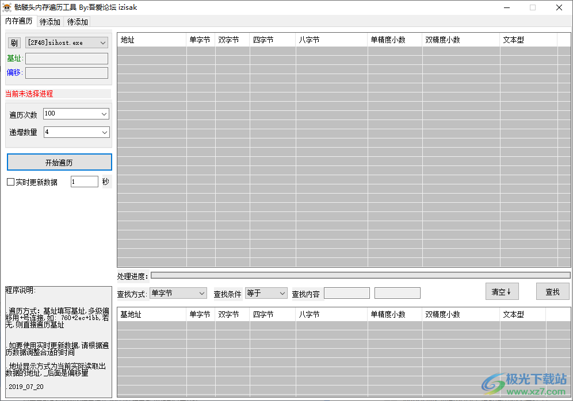
Task: Click the 刷 refresh process button
Action: [x=14, y=43]
